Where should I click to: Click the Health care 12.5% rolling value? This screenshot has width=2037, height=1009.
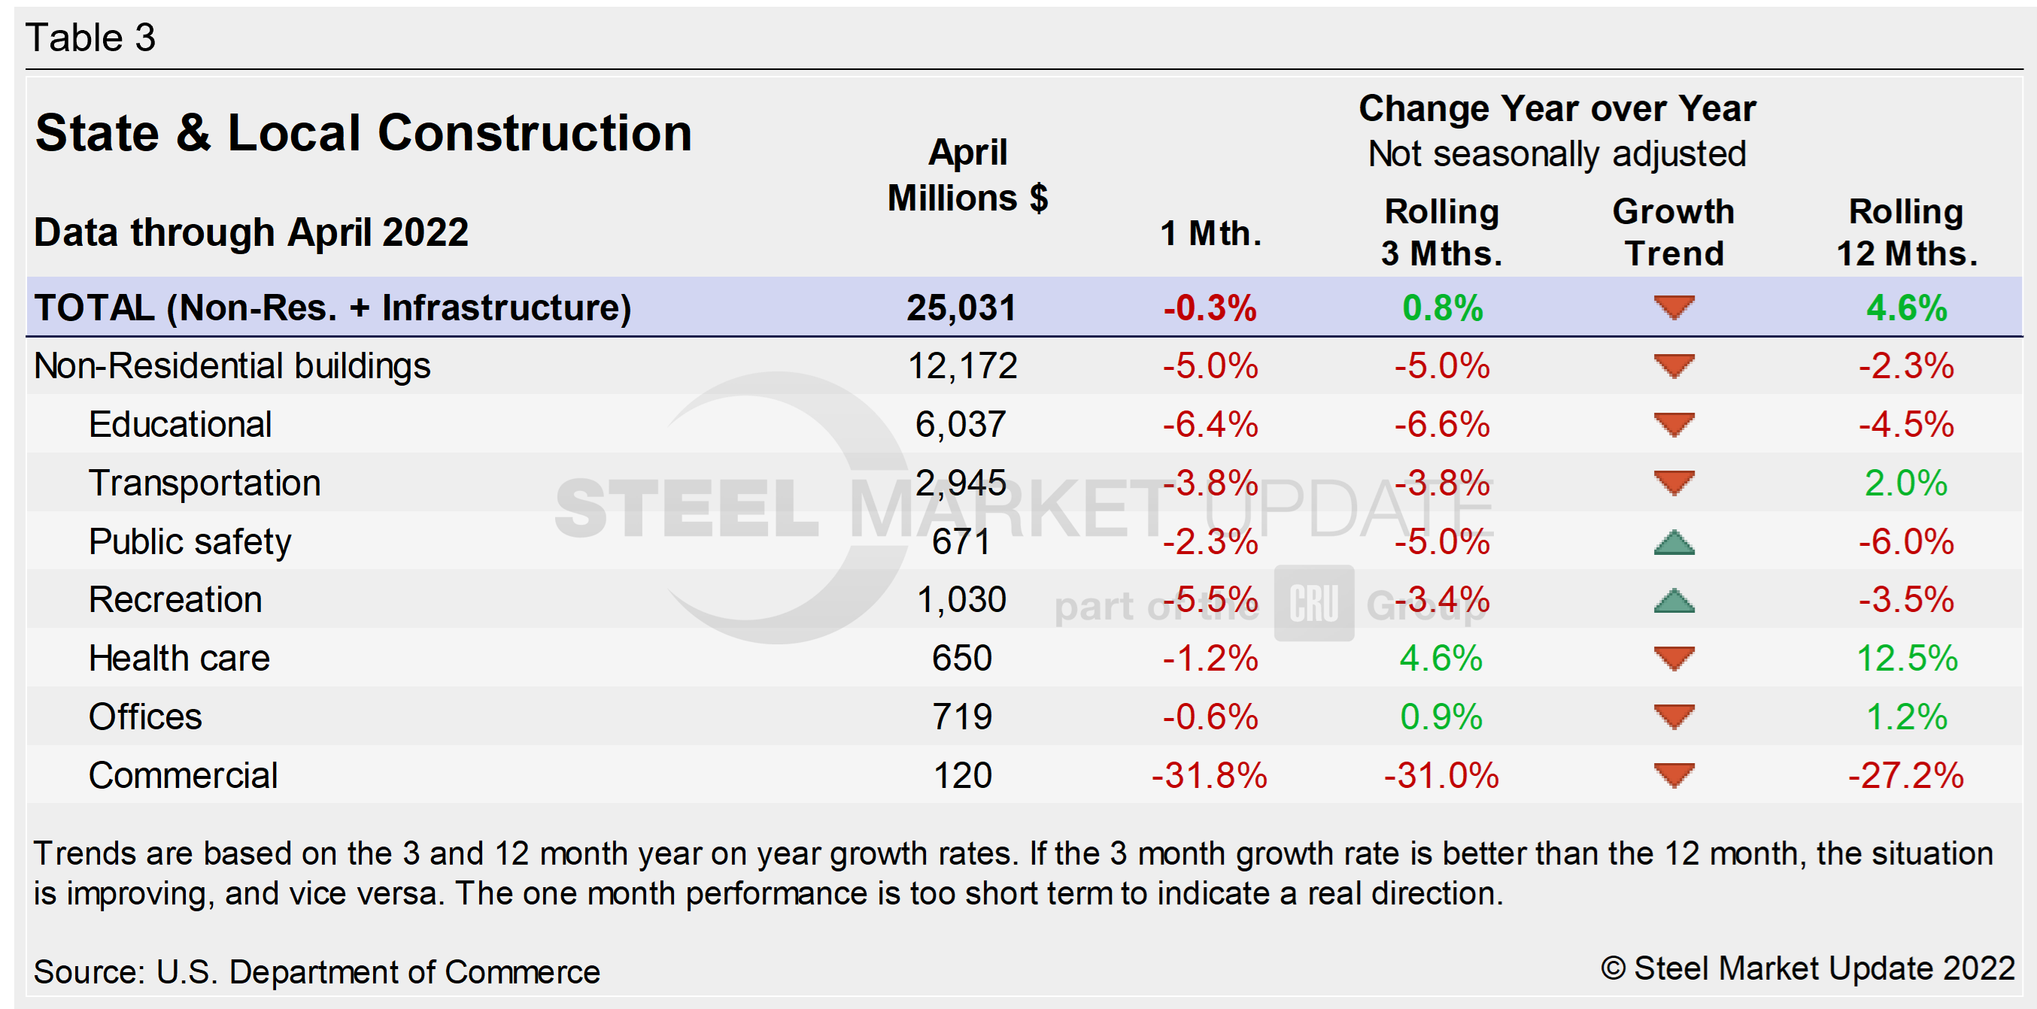pos(1905,658)
